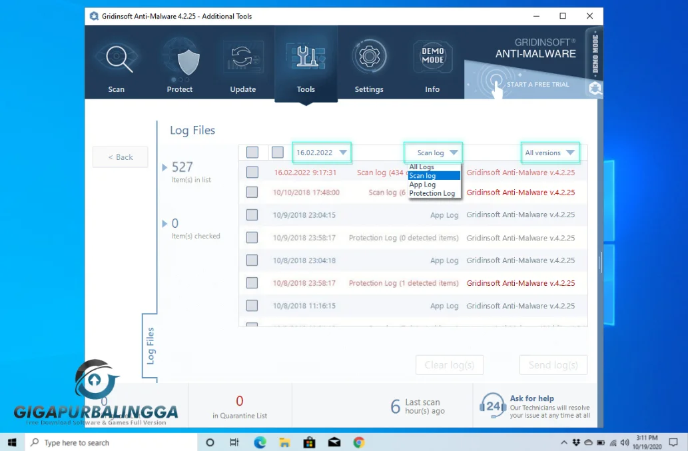Click the 10/10/2018 17:48:00 timestamp
688x451 pixels.
coord(306,192)
